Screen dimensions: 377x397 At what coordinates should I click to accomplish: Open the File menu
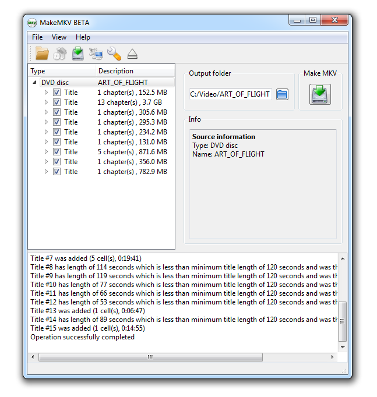(x=37, y=37)
